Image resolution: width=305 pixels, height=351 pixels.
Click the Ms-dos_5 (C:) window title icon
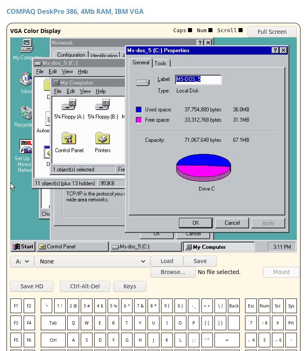click(38, 63)
